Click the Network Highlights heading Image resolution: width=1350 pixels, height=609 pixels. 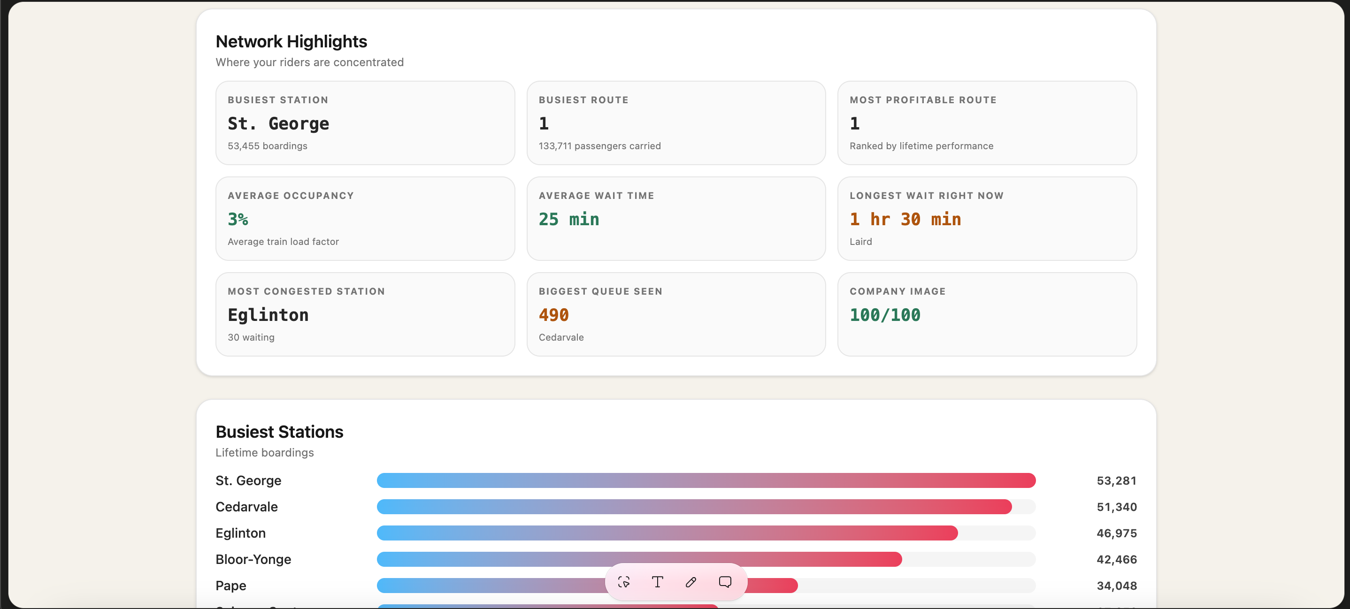coord(291,41)
